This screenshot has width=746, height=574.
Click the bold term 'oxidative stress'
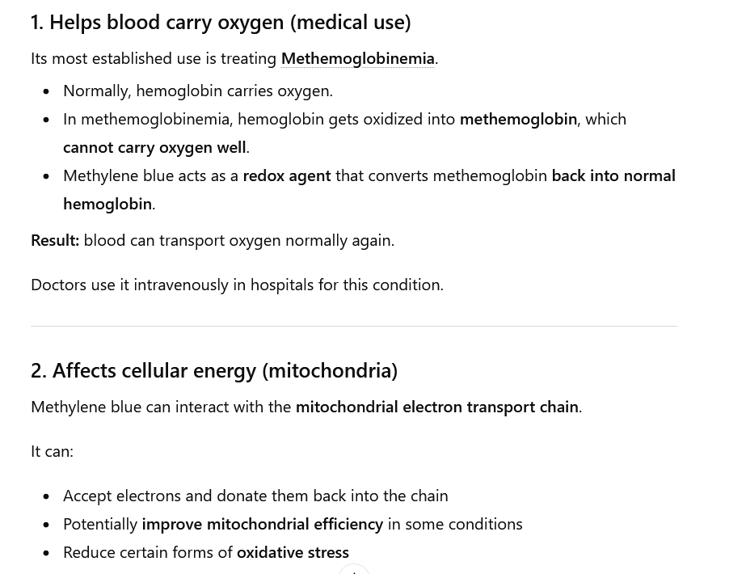[x=293, y=552]
